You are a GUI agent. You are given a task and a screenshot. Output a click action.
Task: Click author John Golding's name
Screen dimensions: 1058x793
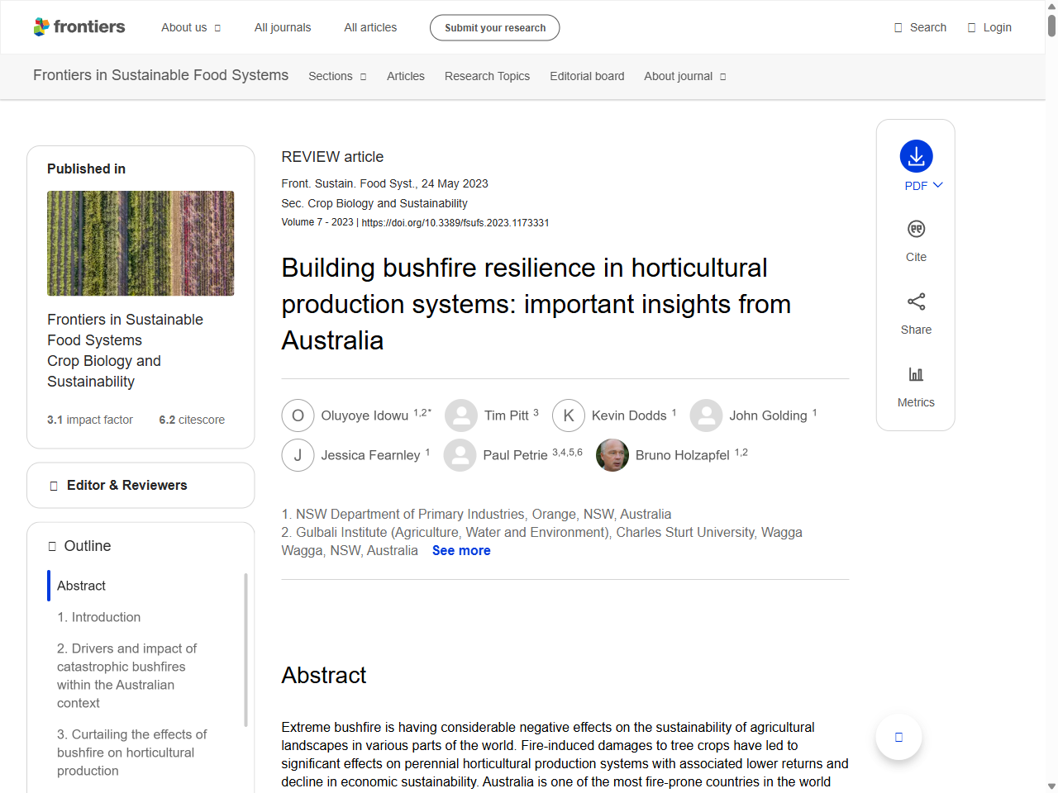(x=768, y=415)
